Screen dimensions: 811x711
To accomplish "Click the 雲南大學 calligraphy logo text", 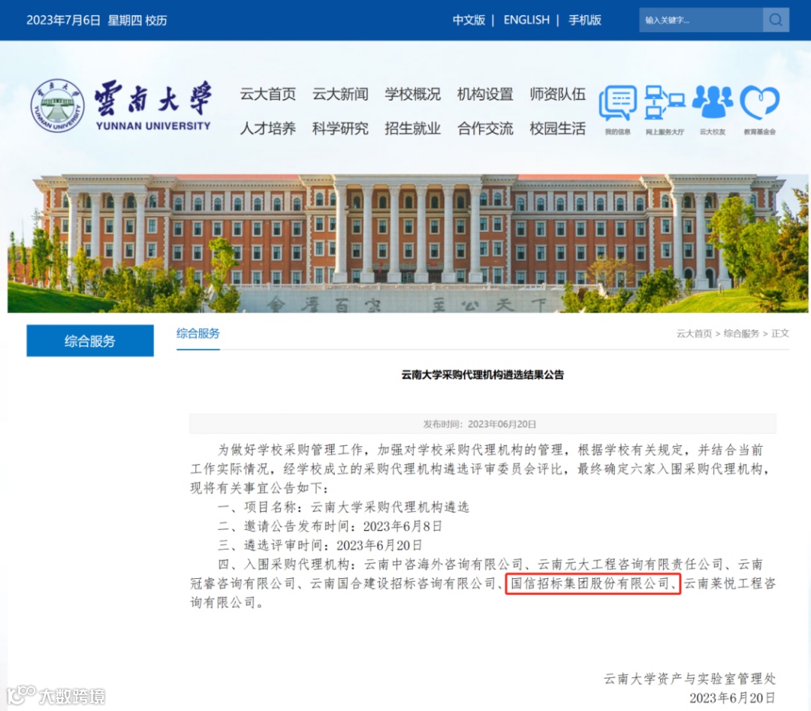I will 153,98.
